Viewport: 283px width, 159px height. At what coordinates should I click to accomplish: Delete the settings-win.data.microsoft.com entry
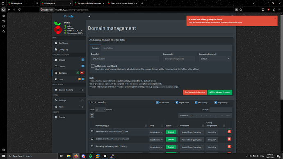click(x=229, y=132)
